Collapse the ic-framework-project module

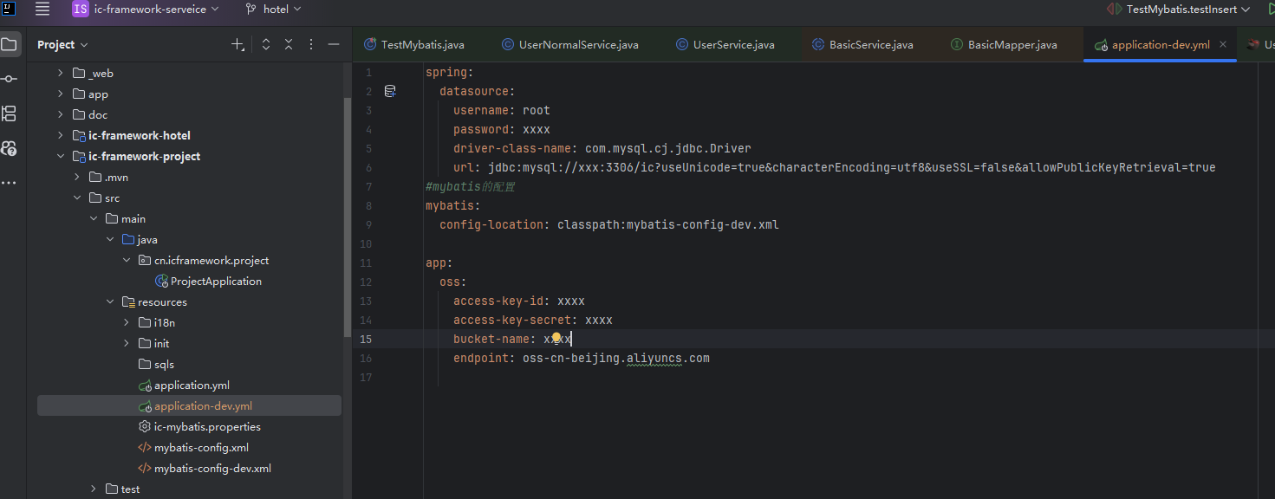click(61, 157)
